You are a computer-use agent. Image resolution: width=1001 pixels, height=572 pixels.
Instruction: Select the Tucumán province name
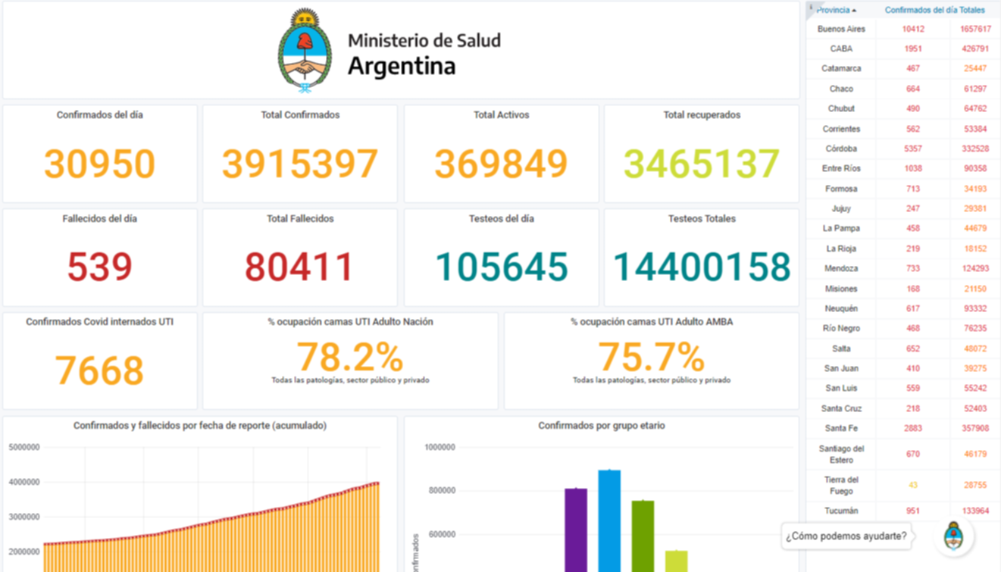click(x=841, y=511)
